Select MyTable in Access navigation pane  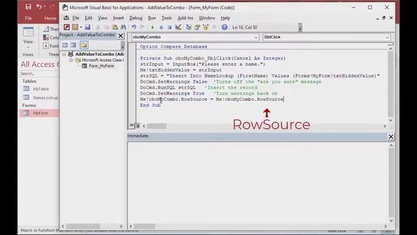40,89
